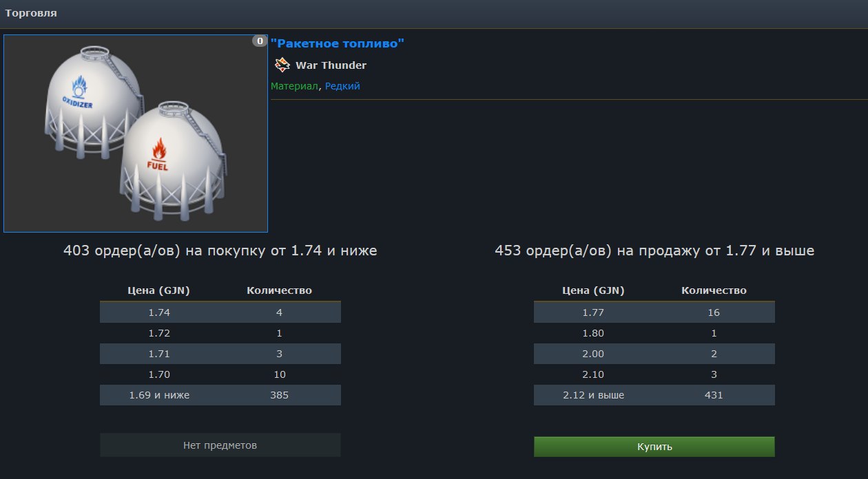Click buy order price 1.71
This screenshot has width=868, height=479.
[159, 354]
